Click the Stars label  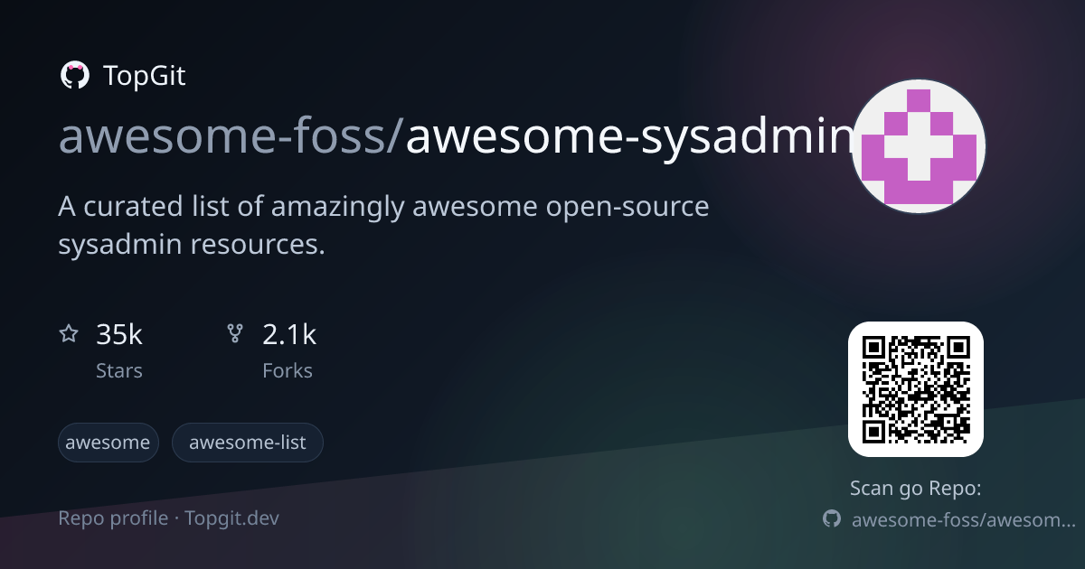119,371
